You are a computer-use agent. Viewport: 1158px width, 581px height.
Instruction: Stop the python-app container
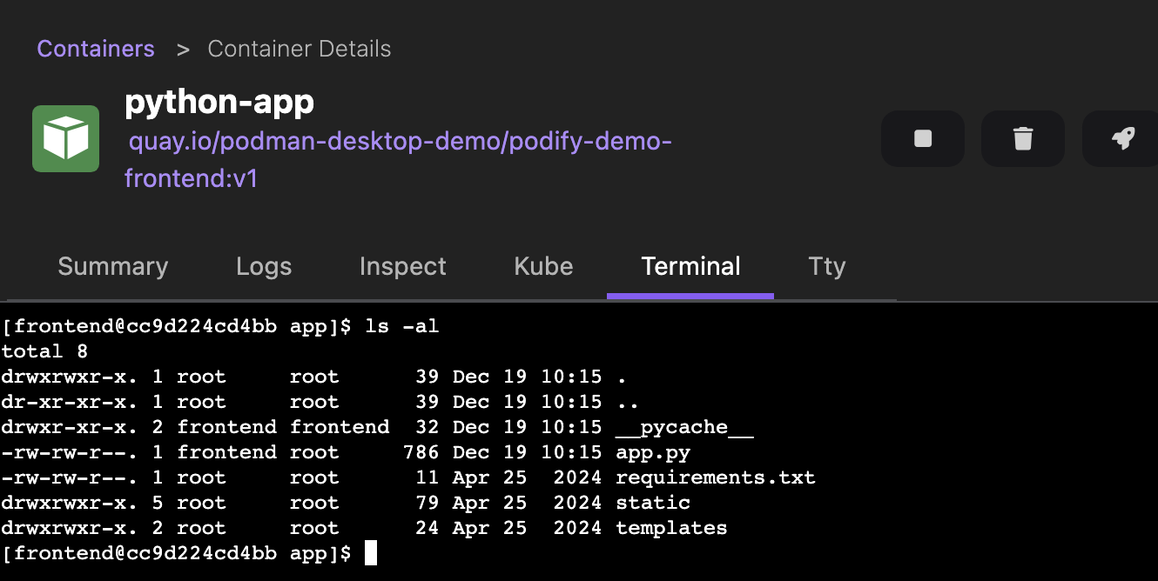(x=922, y=138)
